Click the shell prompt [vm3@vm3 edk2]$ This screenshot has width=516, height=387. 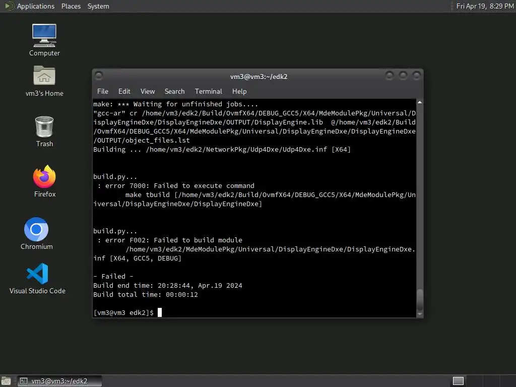click(x=123, y=312)
